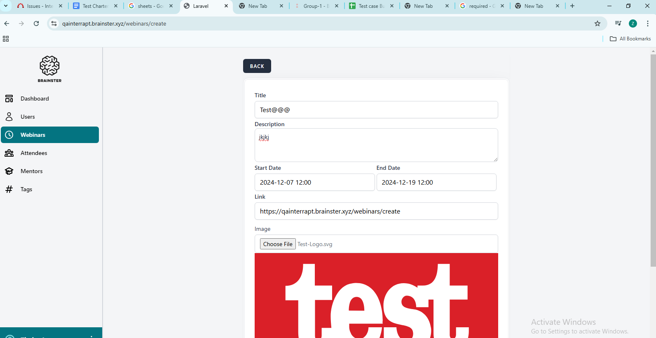Focus the Start Date field
The image size is (656, 338).
314,182
